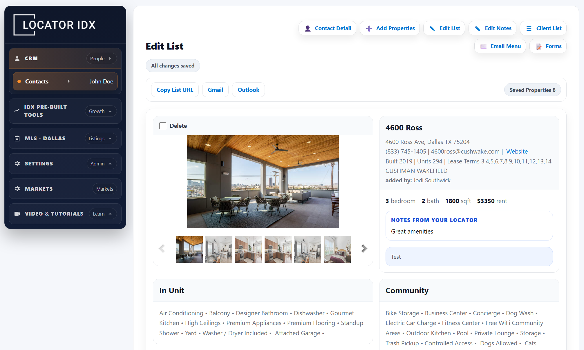
Task: Go to next photo with right arrow
Action: (x=364, y=248)
